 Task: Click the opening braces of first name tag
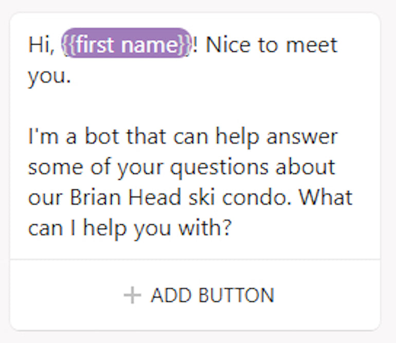[x=68, y=45]
